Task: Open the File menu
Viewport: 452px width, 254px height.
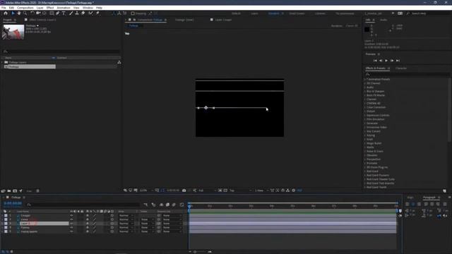Action: click(x=4, y=8)
